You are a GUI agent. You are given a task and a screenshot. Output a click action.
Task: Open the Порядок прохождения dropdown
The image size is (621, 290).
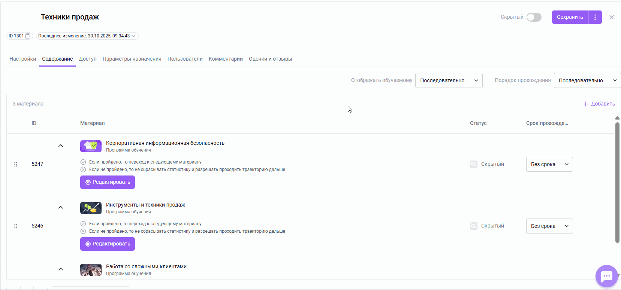point(587,80)
